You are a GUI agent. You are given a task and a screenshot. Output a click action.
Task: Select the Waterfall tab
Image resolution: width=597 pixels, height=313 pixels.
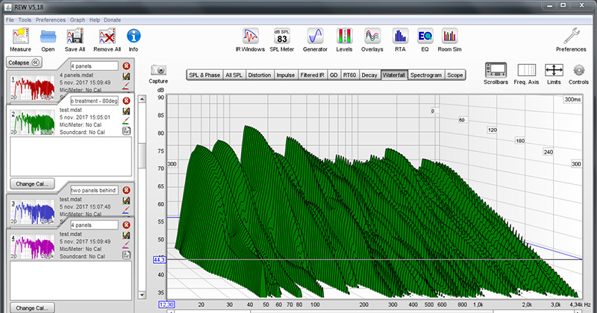[x=394, y=75]
